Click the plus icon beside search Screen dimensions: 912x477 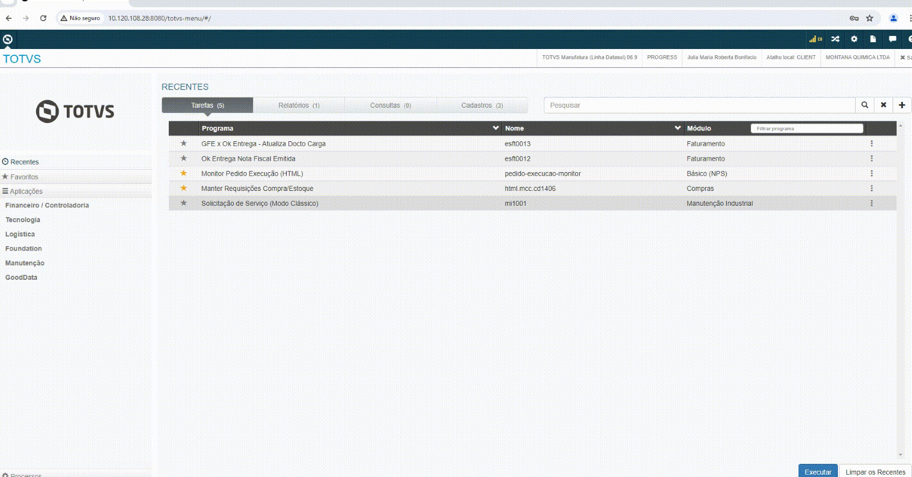(902, 105)
